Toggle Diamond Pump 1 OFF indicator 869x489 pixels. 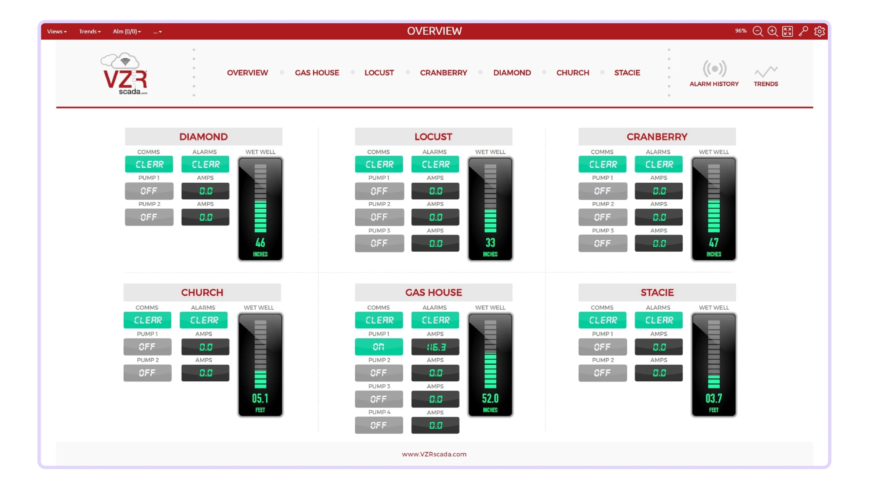click(149, 191)
